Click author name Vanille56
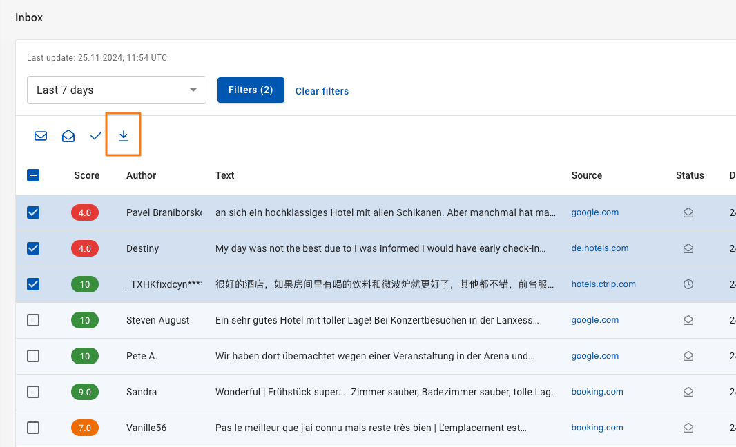The height and width of the screenshot is (447, 736). click(x=146, y=428)
